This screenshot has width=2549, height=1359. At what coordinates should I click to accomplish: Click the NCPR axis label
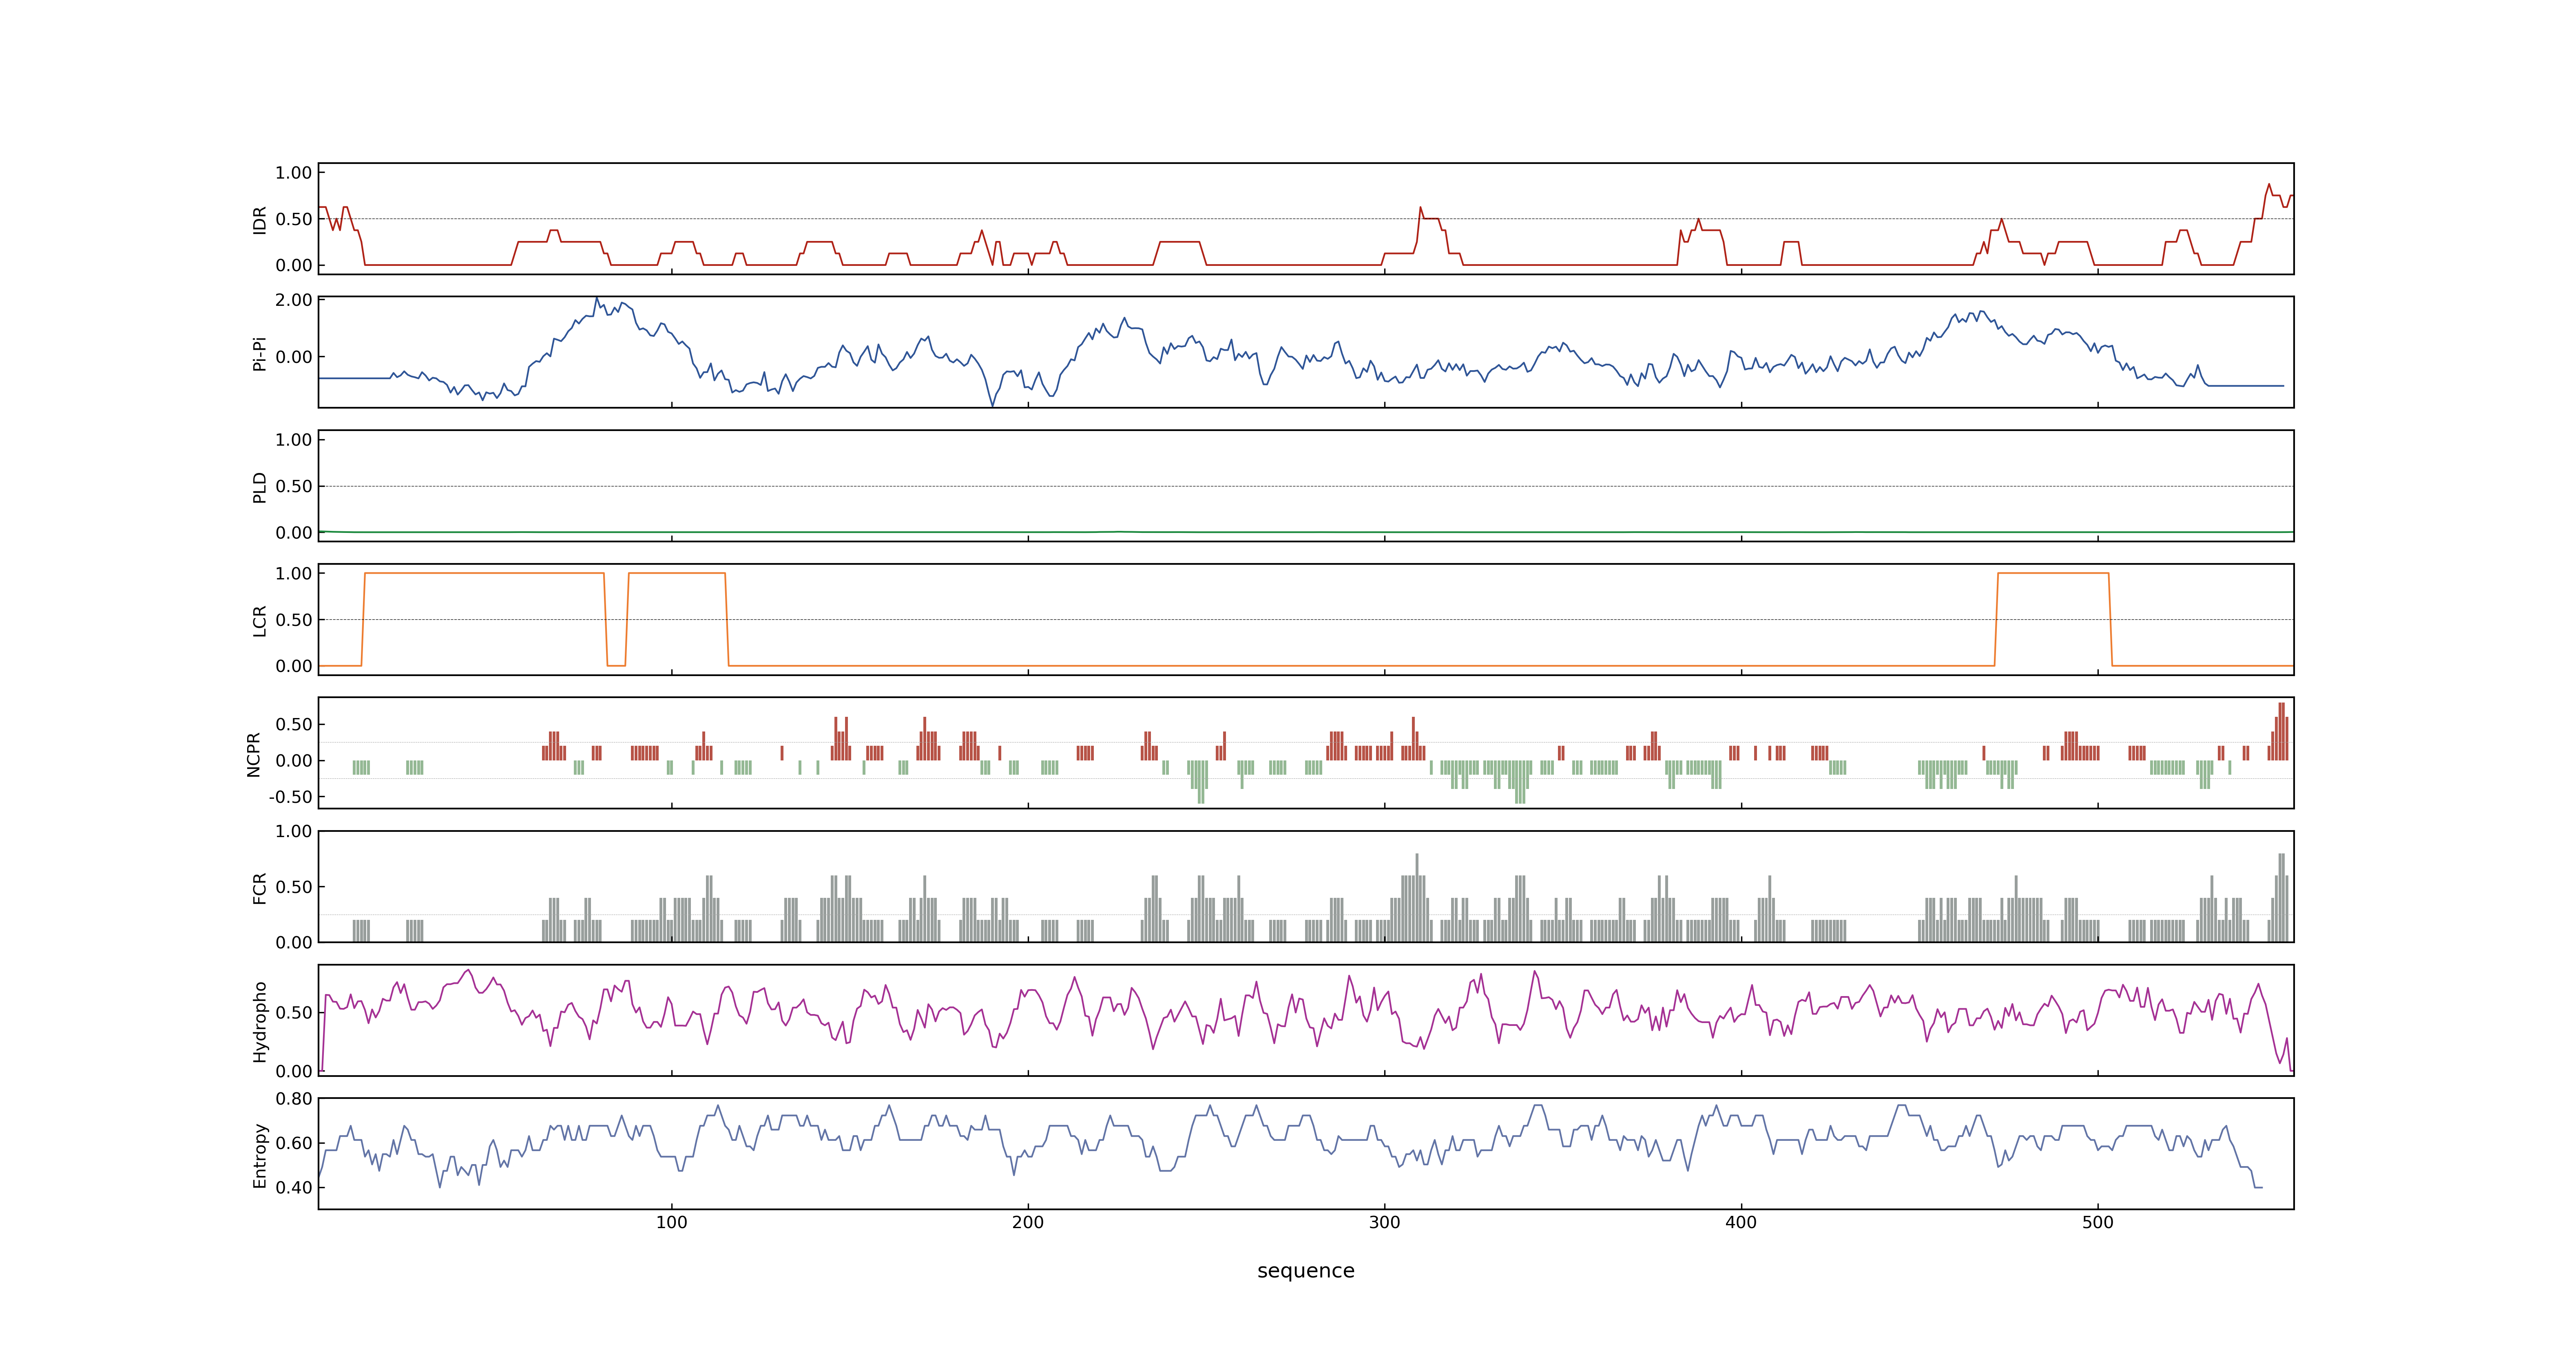(253, 755)
